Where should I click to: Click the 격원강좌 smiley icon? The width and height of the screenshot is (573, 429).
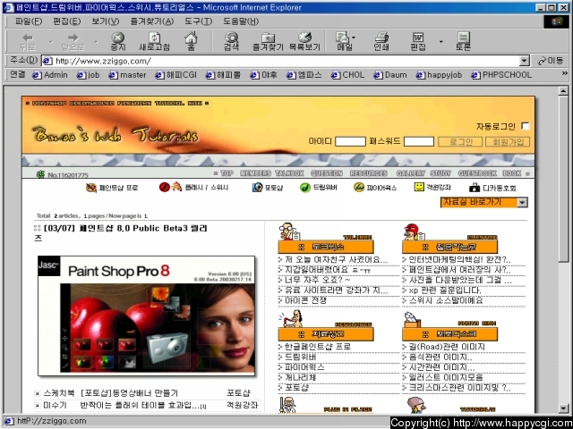[419, 187]
